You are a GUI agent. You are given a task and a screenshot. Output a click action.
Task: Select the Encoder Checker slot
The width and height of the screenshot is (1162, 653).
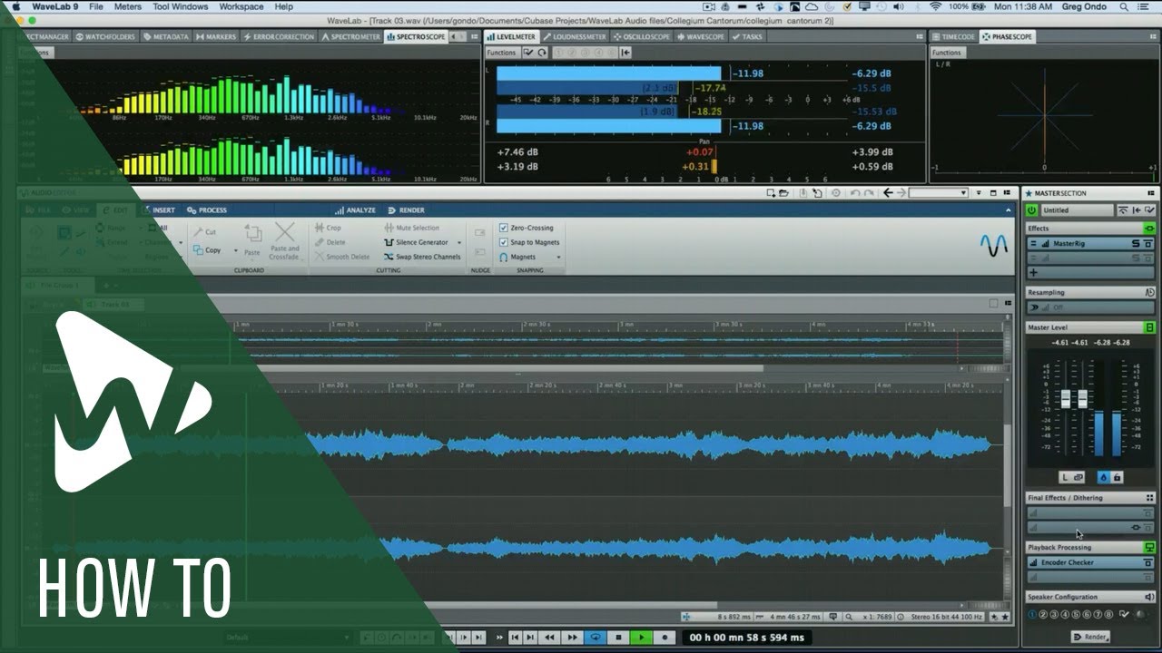[1090, 562]
